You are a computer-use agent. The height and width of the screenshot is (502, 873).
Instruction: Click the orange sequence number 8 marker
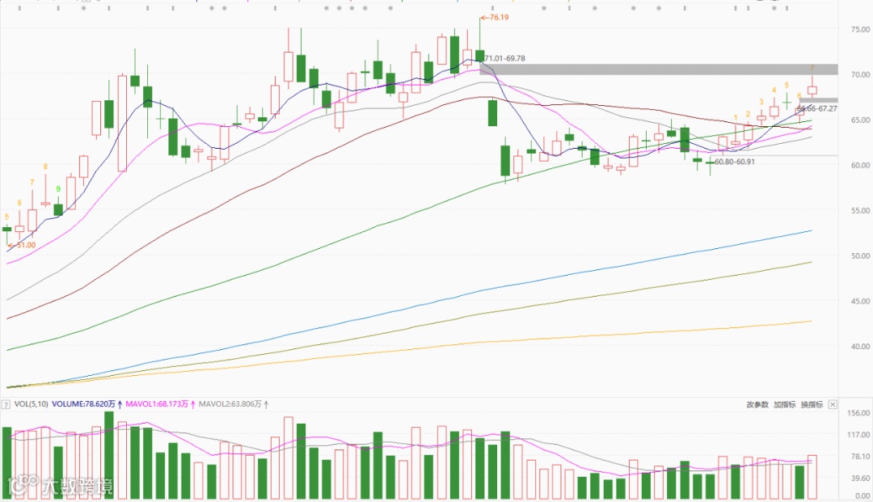point(45,167)
